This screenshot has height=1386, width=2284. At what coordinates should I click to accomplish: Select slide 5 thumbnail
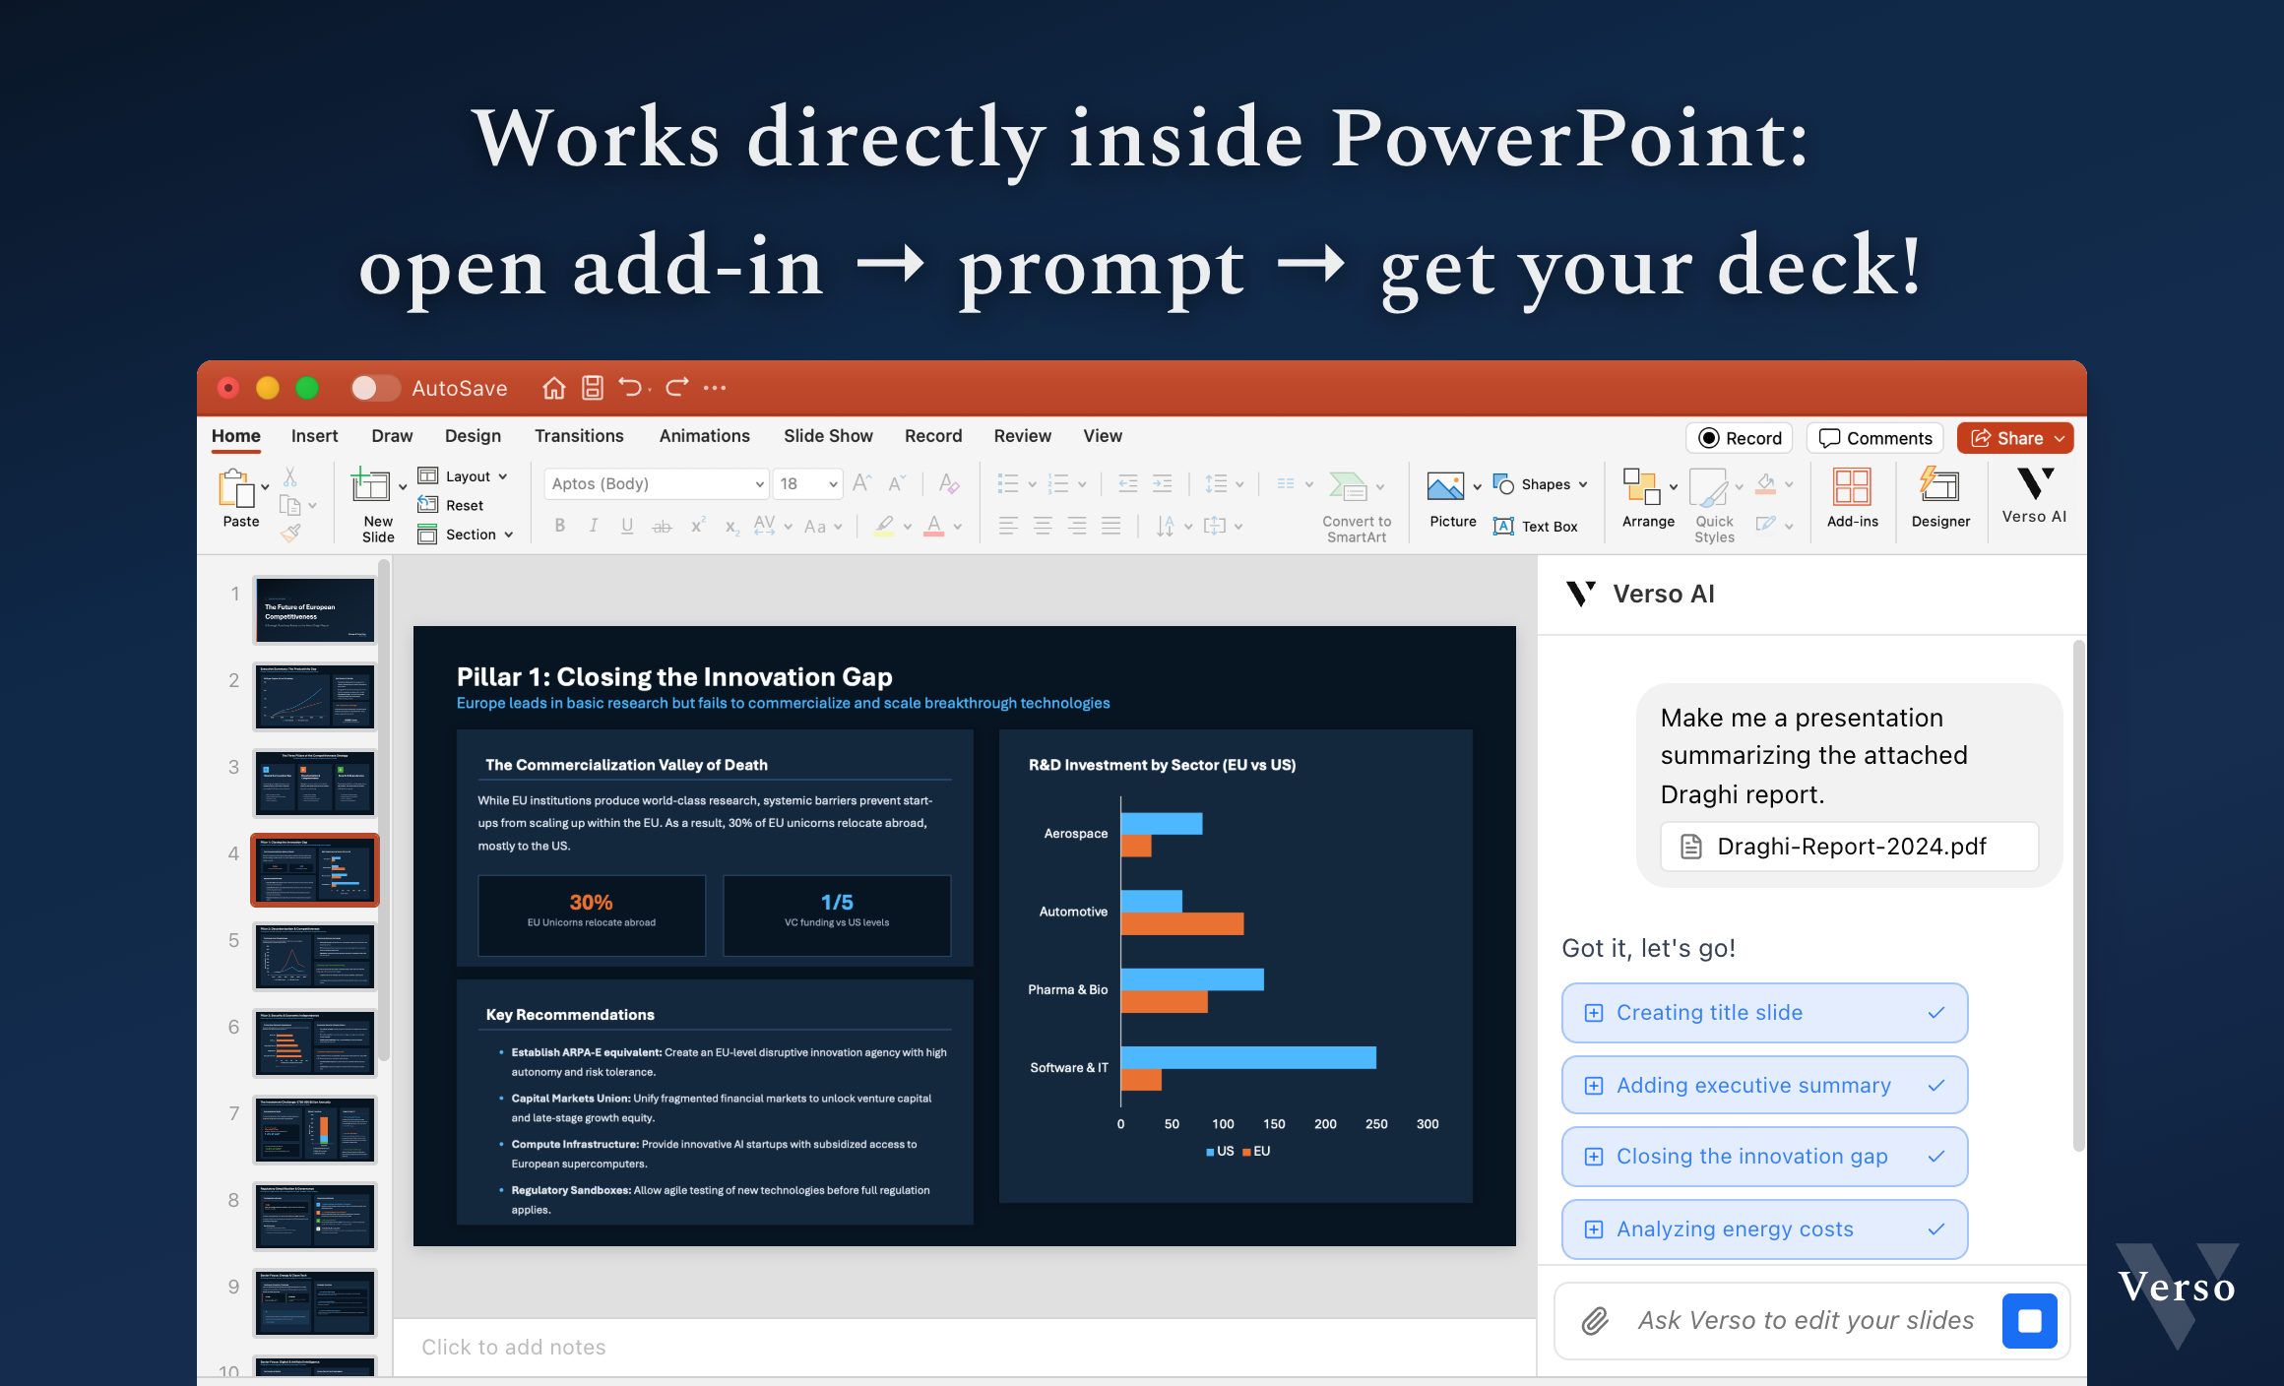[x=315, y=956]
